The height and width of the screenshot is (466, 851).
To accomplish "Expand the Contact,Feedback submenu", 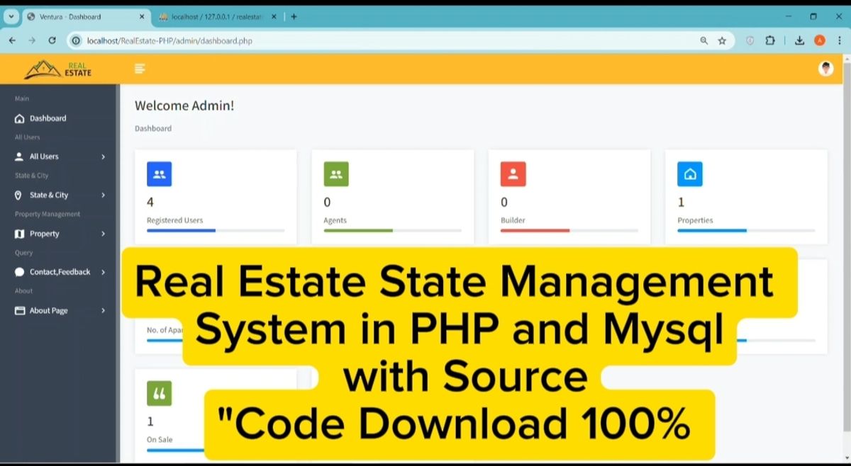I will click(60, 272).
